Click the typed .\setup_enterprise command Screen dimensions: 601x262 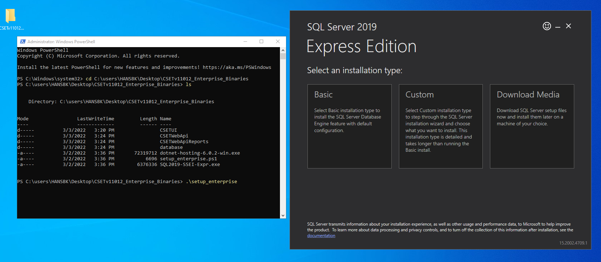(211, 182)
